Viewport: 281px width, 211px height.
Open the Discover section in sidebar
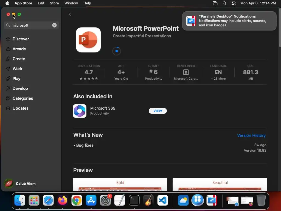[x=17, y=39]
